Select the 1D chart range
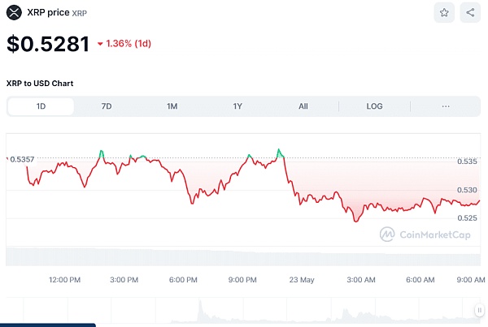488x327 pixels. pos(41,106)
